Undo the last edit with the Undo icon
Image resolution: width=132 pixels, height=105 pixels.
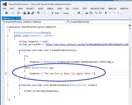click(x=38, y=13)
